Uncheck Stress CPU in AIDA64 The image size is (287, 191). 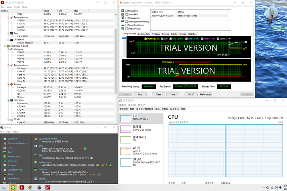[127, 11]
